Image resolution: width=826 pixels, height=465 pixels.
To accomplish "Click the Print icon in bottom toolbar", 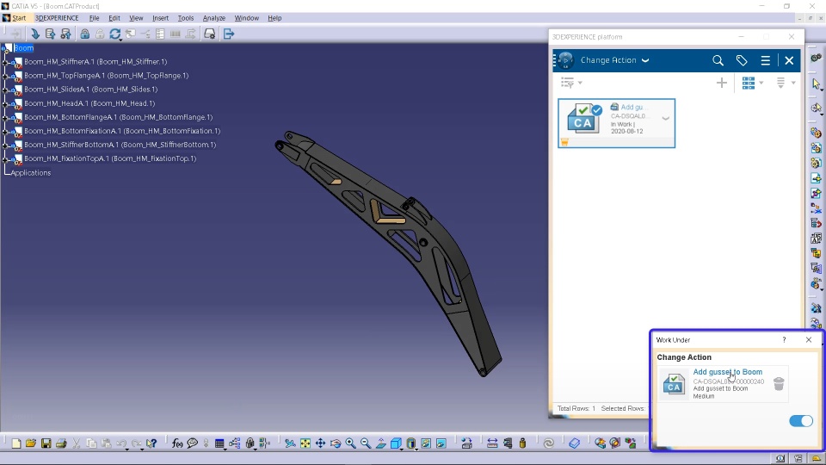I will point(61,443).
